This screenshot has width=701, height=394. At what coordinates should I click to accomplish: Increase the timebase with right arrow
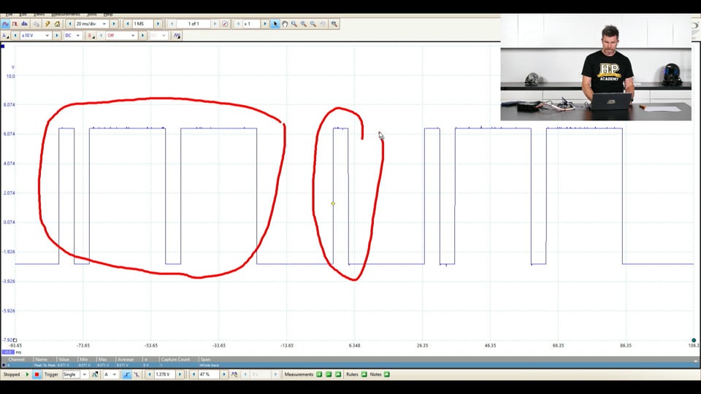point(114,23)
